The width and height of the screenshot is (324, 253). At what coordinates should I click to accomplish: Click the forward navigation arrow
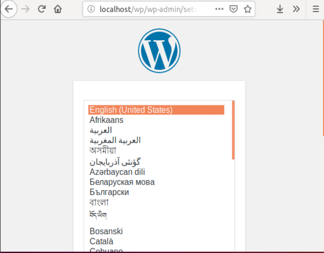click(25, 9)
